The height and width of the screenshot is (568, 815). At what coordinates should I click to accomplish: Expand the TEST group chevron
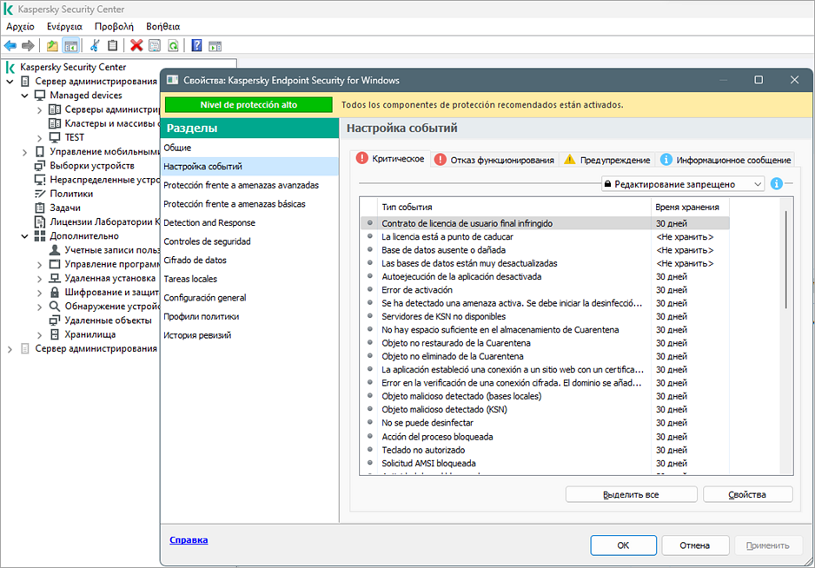[39, 138]
